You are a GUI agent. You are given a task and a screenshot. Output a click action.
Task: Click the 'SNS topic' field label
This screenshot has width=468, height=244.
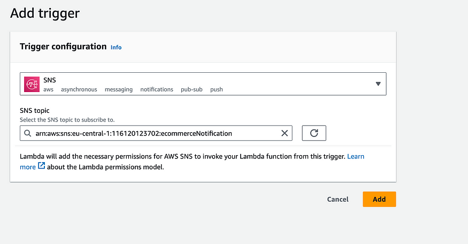(x=34, y=110)
